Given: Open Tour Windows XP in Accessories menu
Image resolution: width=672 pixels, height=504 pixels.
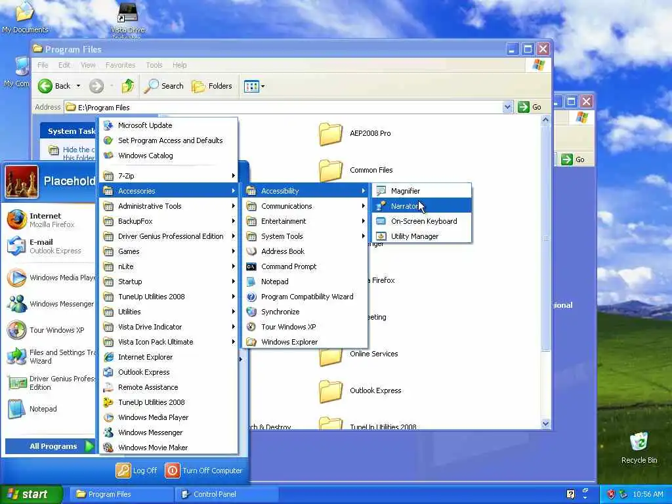Looking at the screenshot, I should click(x=306, y=327).
